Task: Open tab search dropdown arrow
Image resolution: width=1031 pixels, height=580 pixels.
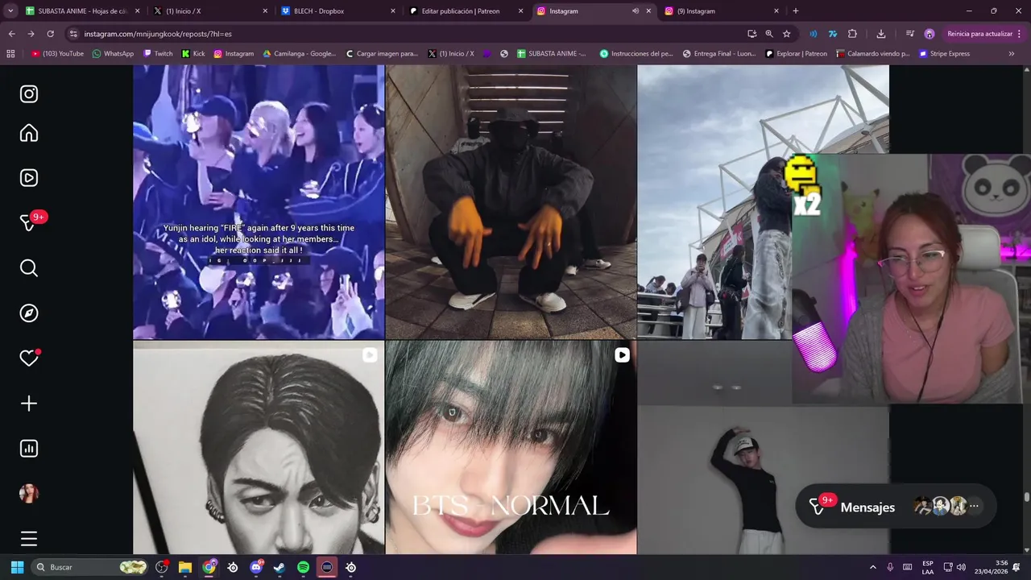Action: coord(10,11)
